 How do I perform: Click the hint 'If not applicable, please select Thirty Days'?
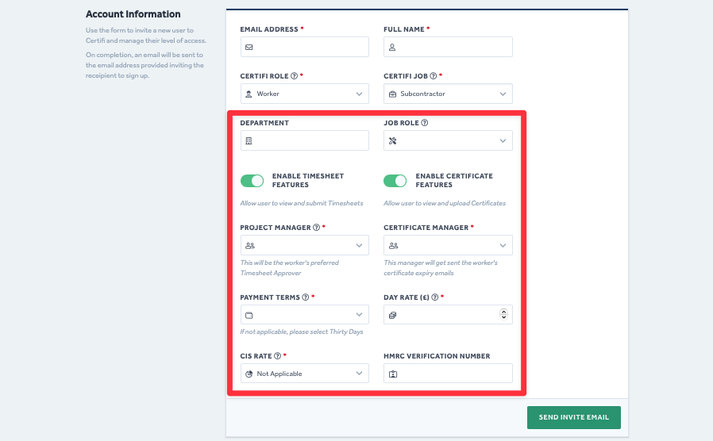(x=302, y=332)
